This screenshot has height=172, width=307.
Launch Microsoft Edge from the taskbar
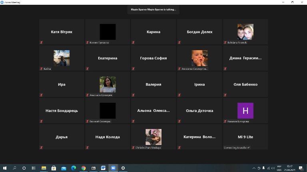tap(74, 168)
